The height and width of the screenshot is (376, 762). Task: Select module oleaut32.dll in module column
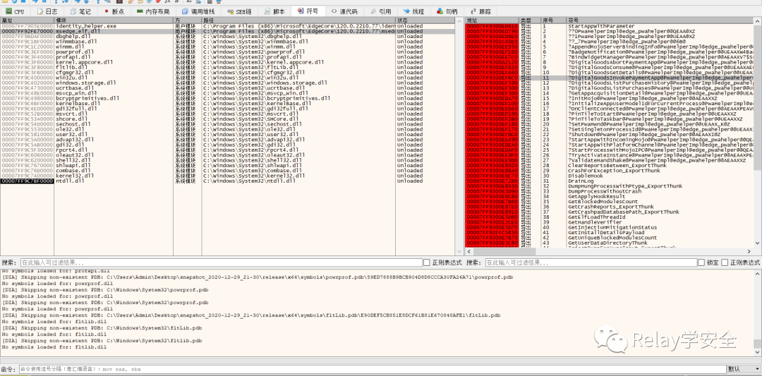75,155
